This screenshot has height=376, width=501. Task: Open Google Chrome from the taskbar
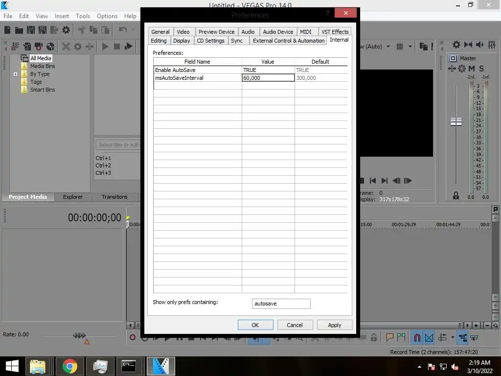(x=69, y=366)
